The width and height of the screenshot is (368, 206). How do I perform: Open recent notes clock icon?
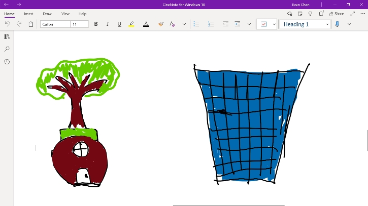[x=7, y=62]
